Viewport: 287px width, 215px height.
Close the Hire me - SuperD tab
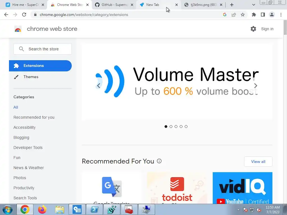pyautogui.click(x=43, y=5)
